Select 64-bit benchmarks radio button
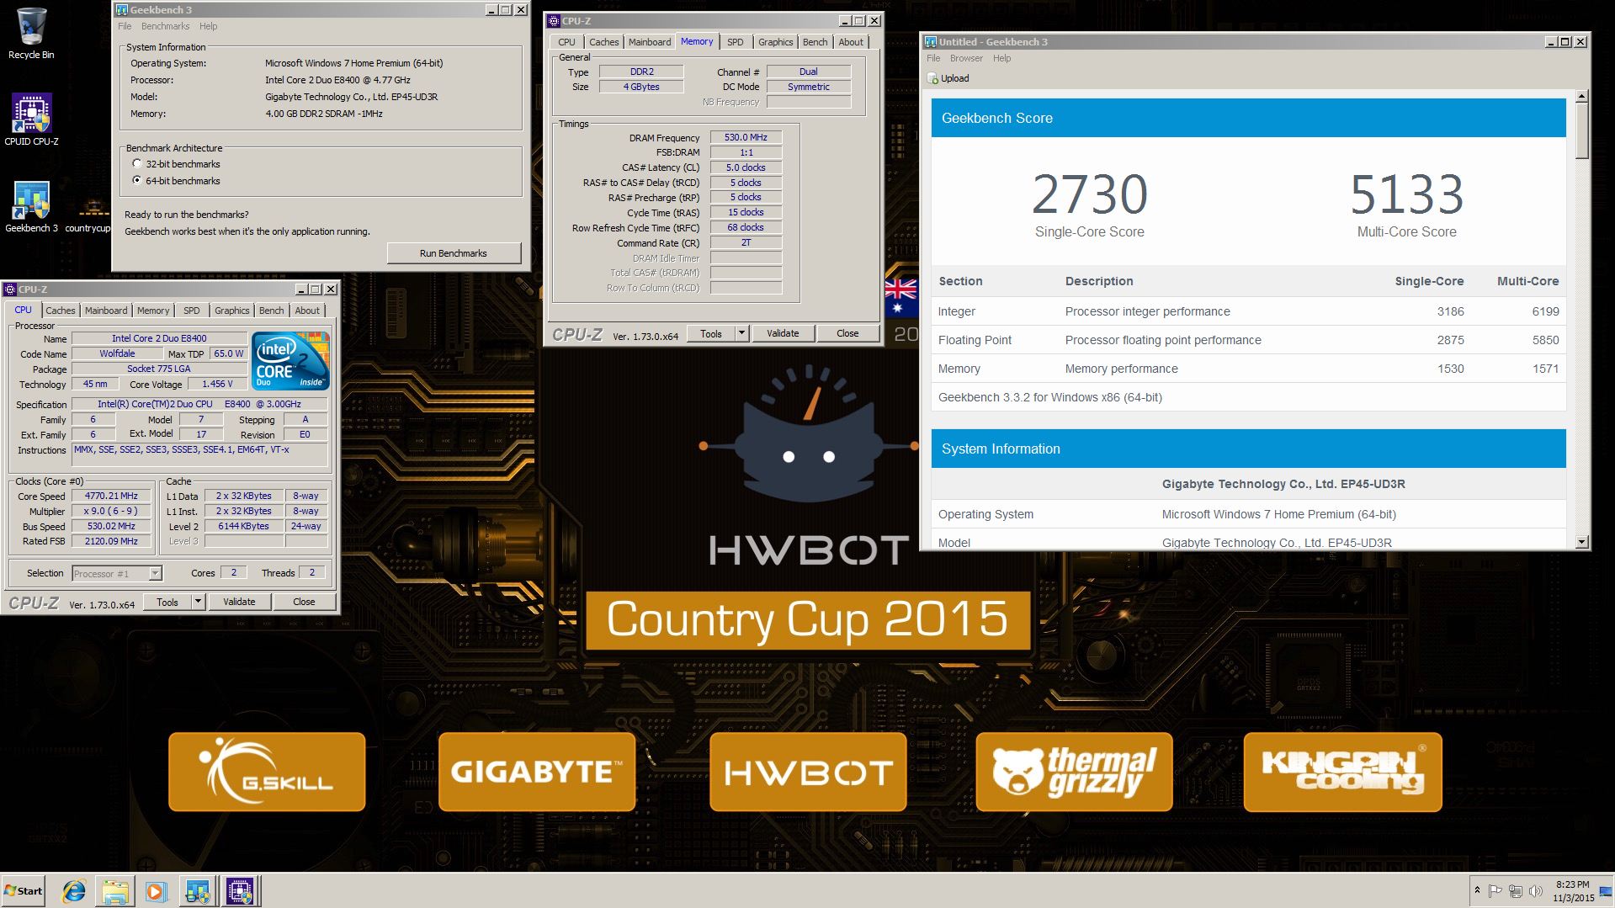 (136, 181)
